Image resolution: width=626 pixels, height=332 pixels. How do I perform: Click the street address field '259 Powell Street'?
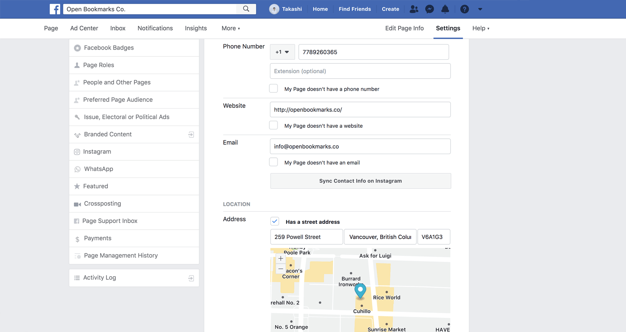[x=307, y=237]
